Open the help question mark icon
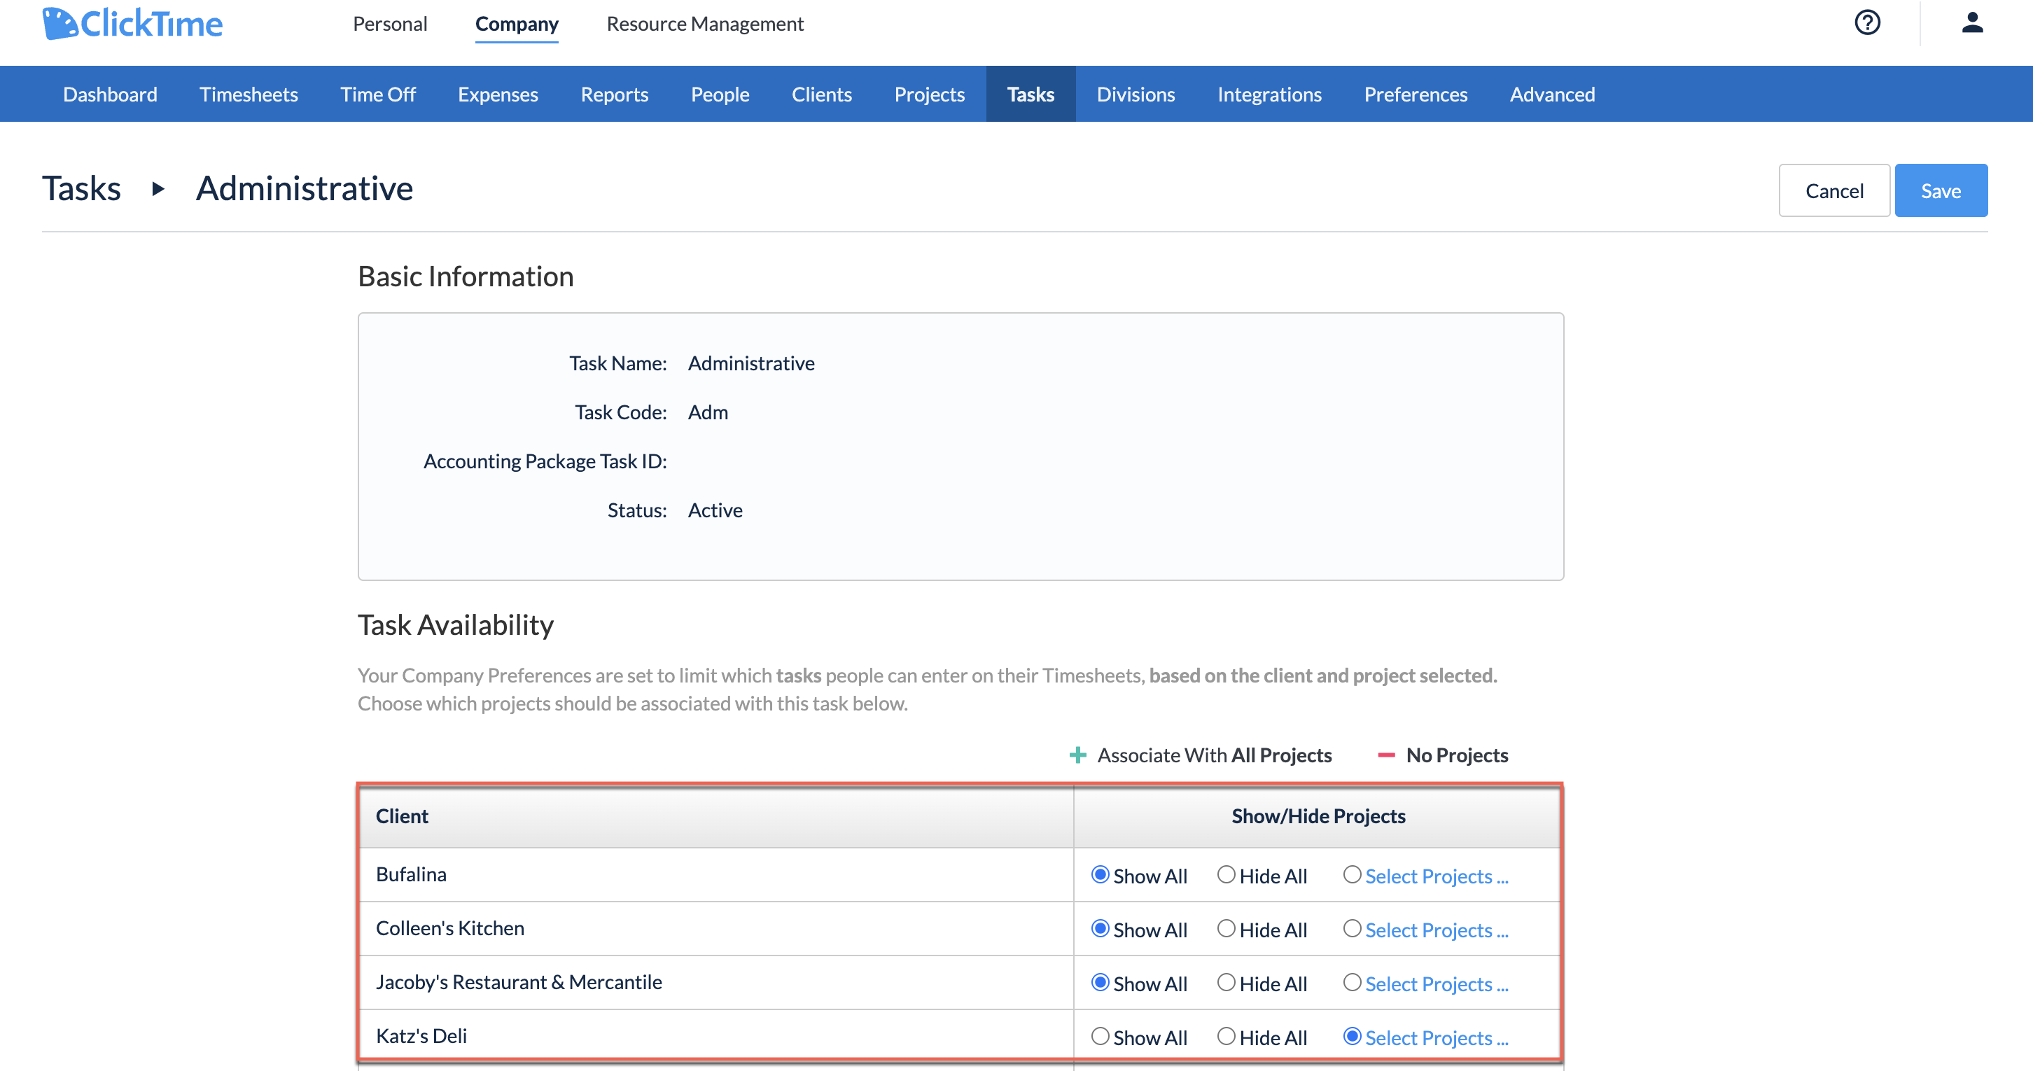The width and height of the screenshot is (2033, 1071). tap(1867, 22)
